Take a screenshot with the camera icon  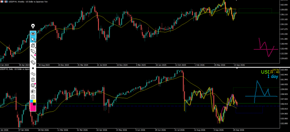pyautogui.click(x=33, y=91)
